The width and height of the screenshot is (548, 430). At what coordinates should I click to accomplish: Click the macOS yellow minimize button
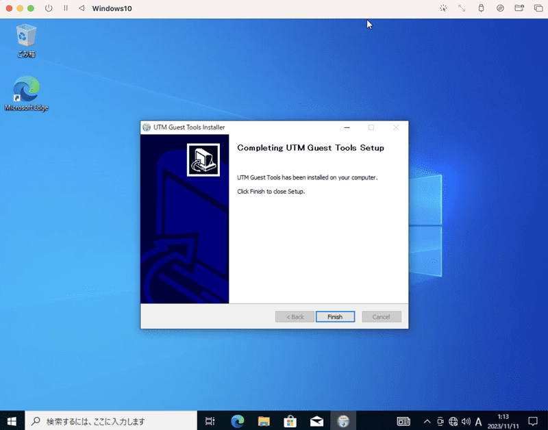click(20, 8)
